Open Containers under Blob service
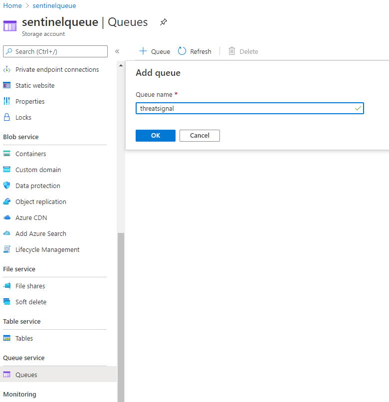Viewport: 389px width, 402px height. (31, 154)
